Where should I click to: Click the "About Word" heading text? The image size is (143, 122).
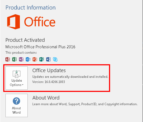(46, 98)
